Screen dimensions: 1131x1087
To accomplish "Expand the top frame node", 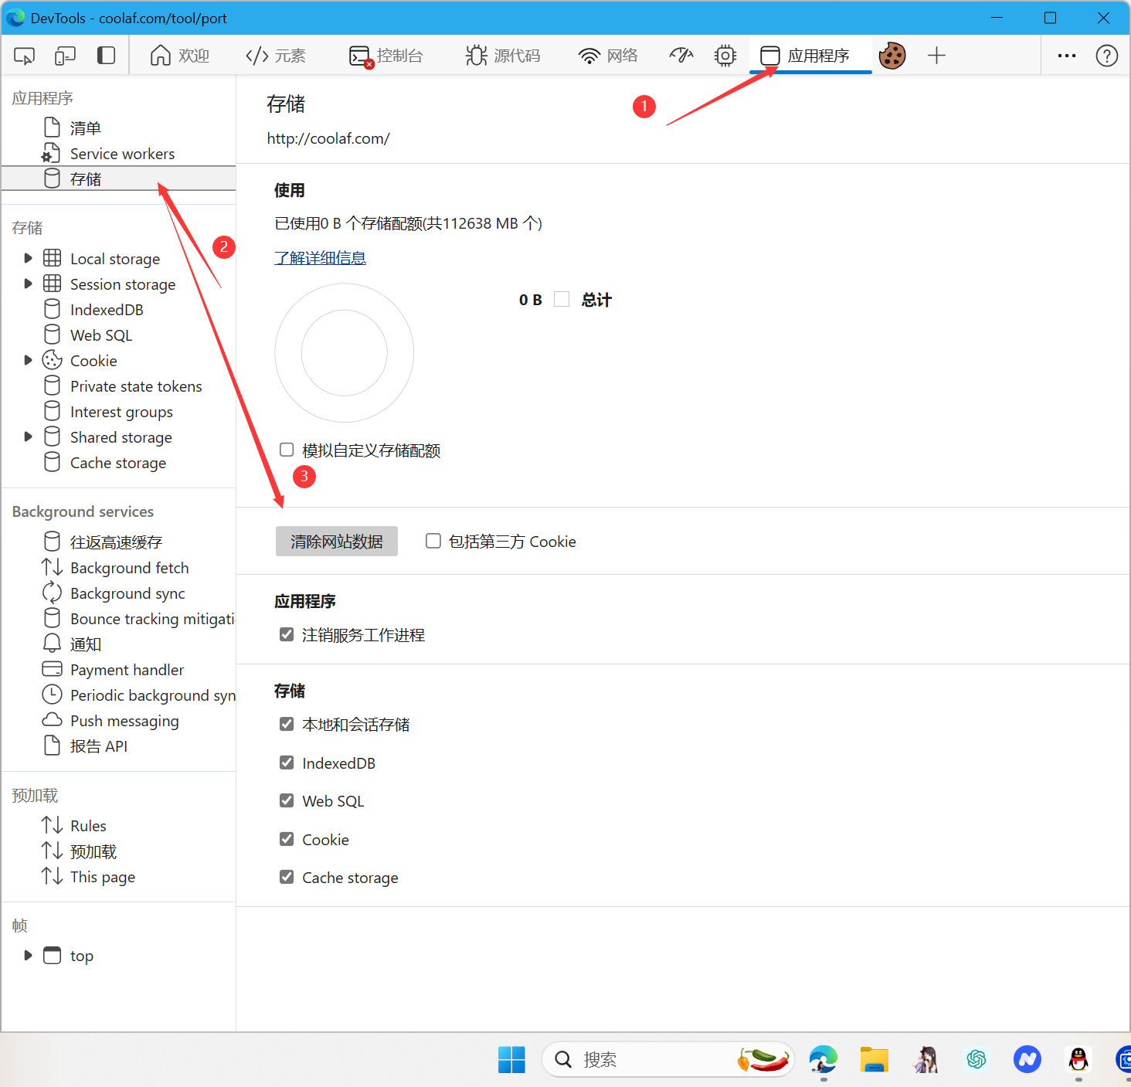I will (x=28, y=955).
